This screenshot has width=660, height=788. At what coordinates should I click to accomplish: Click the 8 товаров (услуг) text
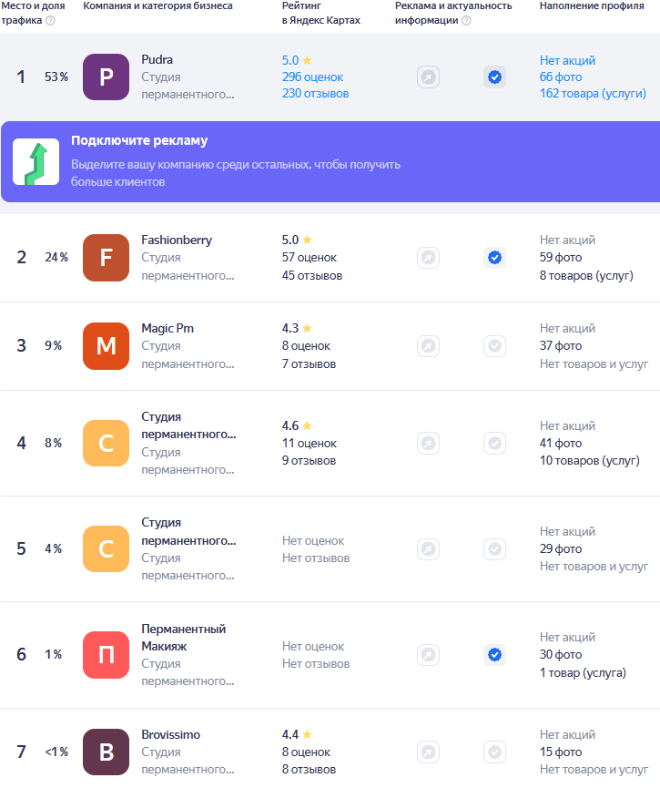tap(586, 275)
